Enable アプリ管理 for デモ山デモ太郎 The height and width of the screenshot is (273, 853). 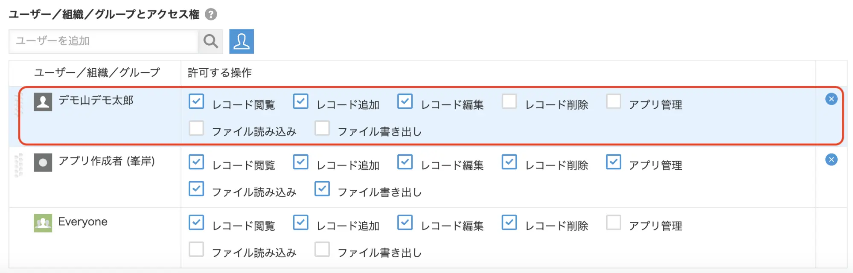(614, 102)
